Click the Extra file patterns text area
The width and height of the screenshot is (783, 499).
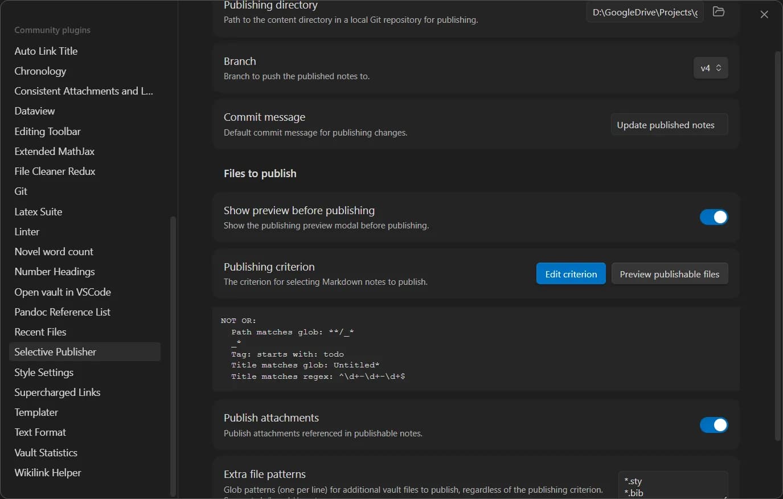[673, 485]
